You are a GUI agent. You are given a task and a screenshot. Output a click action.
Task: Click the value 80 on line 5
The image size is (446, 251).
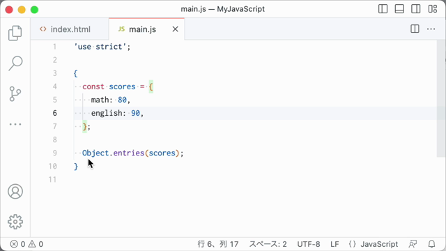coord(122,100)
